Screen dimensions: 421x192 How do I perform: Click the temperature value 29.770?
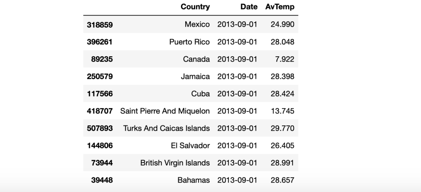tap(282, 128)
